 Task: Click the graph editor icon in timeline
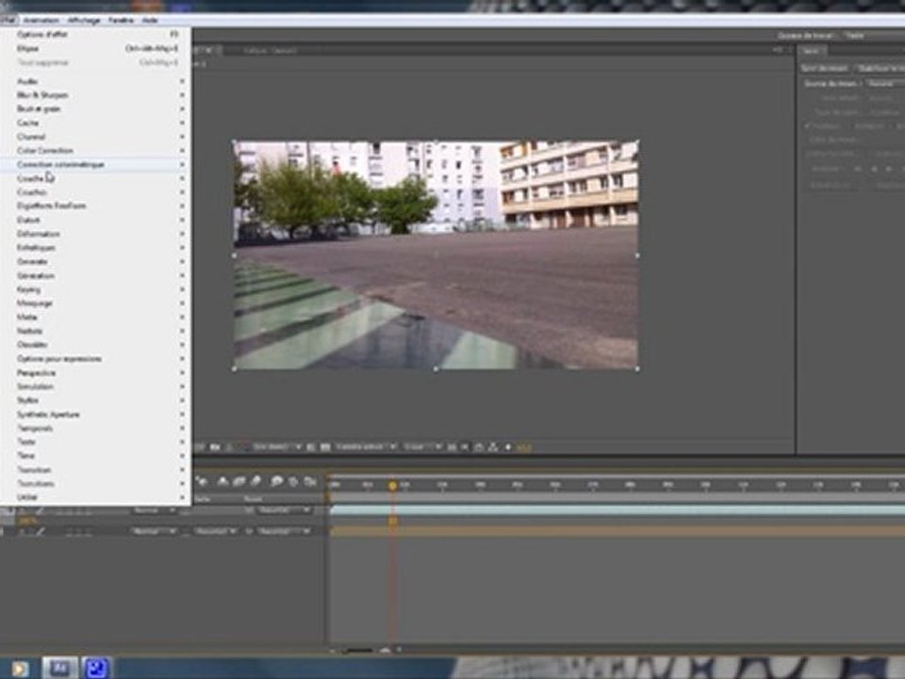(310, 481)
